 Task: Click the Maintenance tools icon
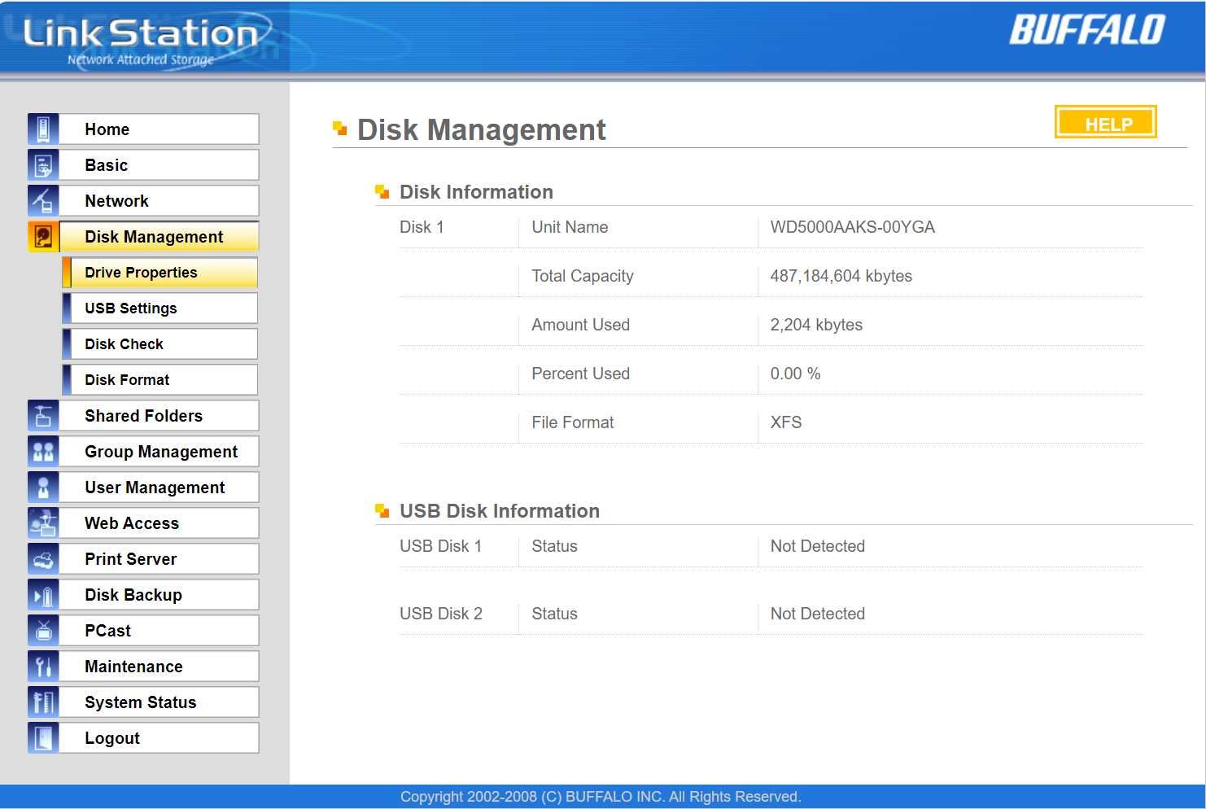(43, 667)
